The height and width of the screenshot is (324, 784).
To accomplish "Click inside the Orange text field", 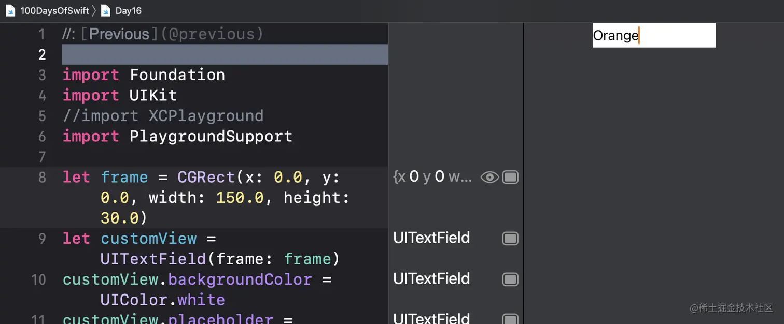I will (x=653, y=35).
